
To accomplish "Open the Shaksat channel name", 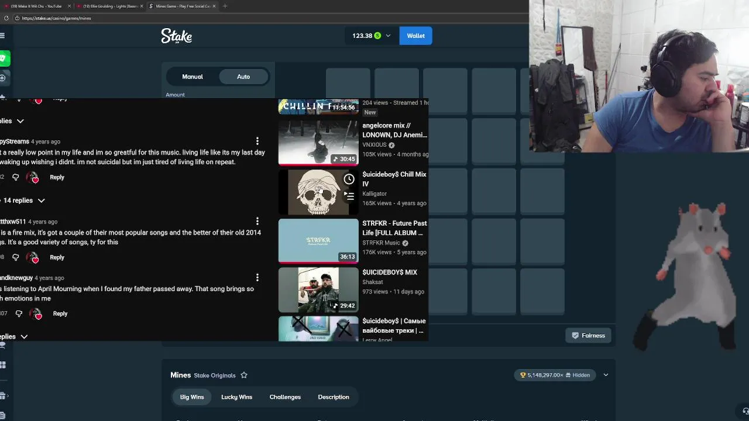I will pyautogui.click(x=373, y=282).
